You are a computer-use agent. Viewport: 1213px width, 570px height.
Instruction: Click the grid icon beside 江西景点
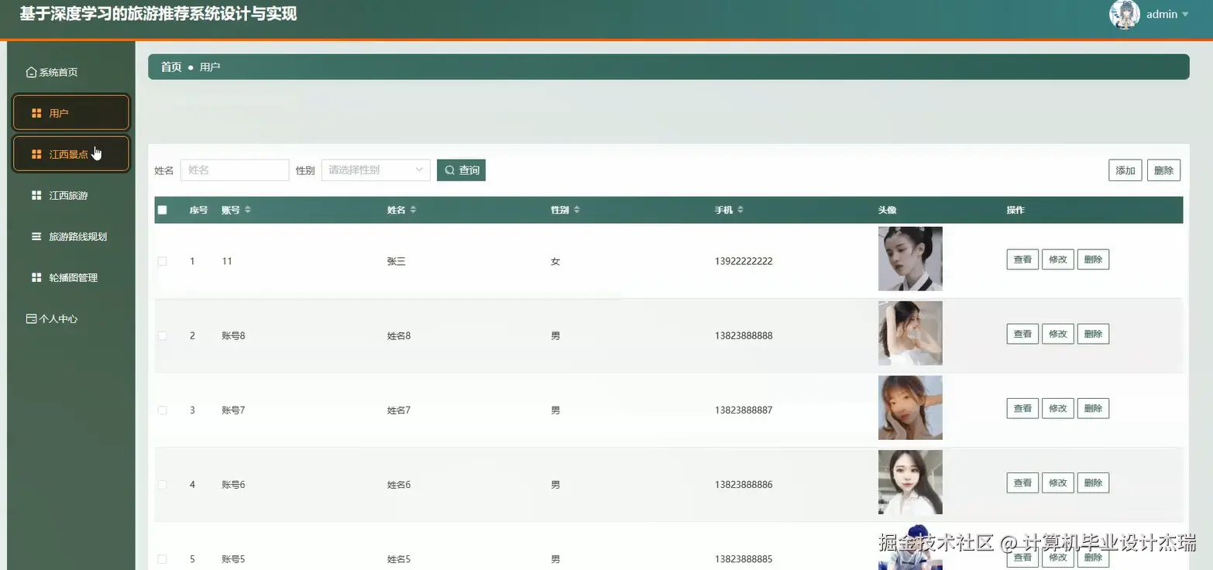coord(36,154)
